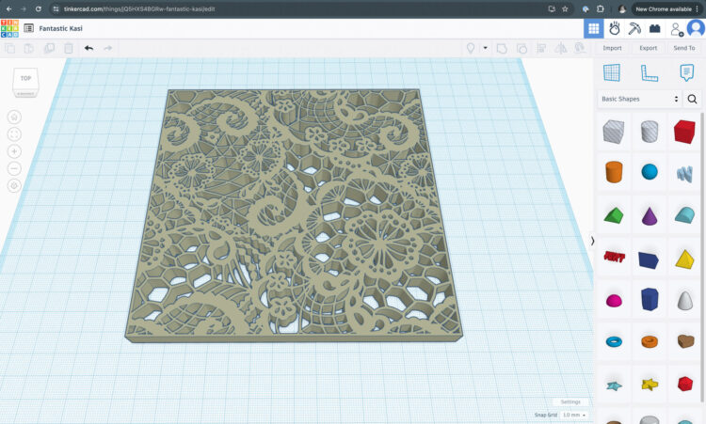Fit all in view

(x=14, y=134)
